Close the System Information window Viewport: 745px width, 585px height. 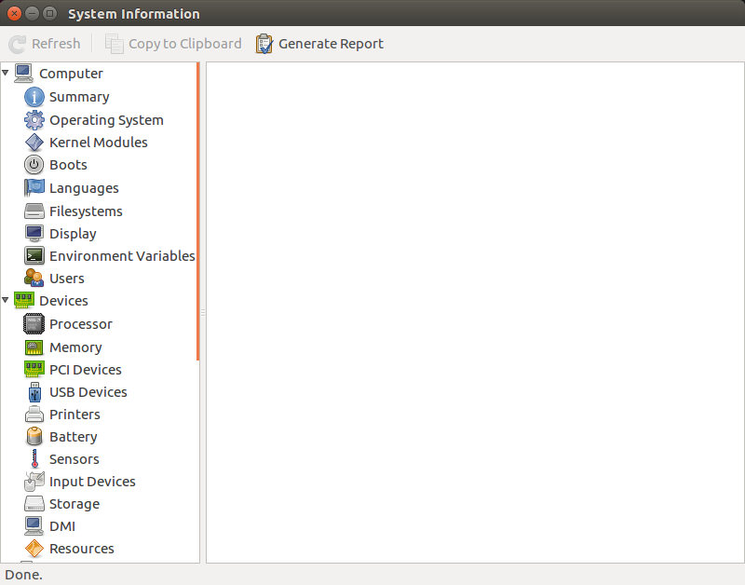14,13
